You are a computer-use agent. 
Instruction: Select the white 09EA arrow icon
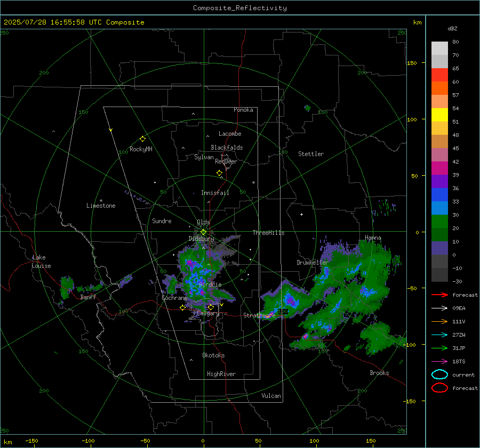point(439,308)
